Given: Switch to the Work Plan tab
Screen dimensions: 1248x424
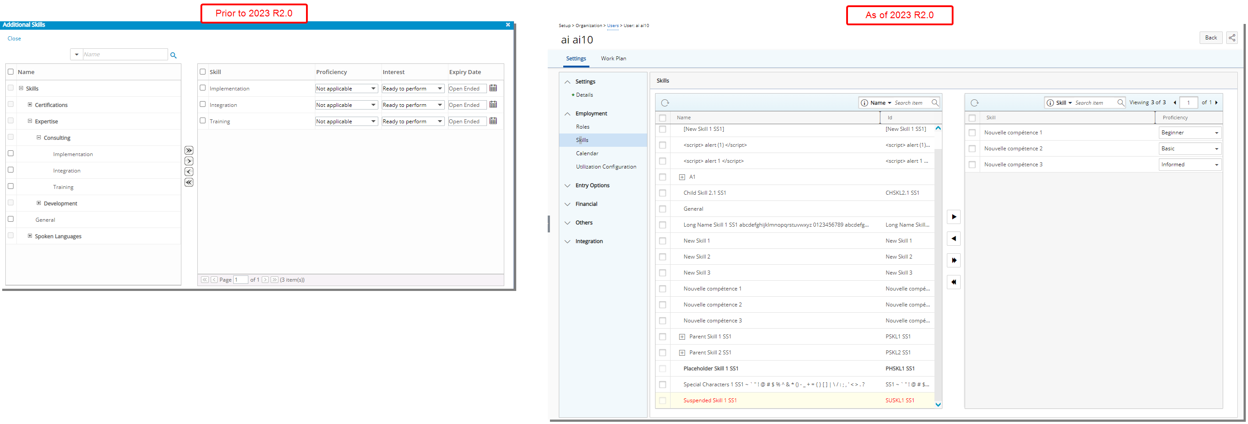Looking at the screenshot, I should (x=613, y=59).
